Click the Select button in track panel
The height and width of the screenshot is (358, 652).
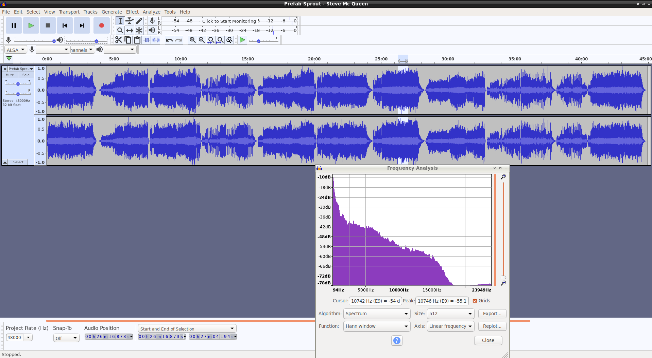click(18, 162)
